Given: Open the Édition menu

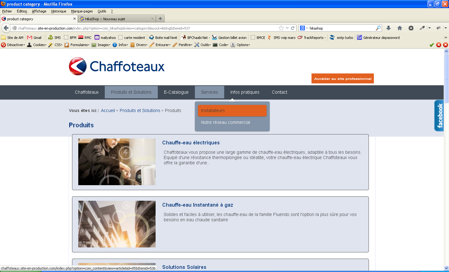Looking at the screenshot, I should pos(22,11).
